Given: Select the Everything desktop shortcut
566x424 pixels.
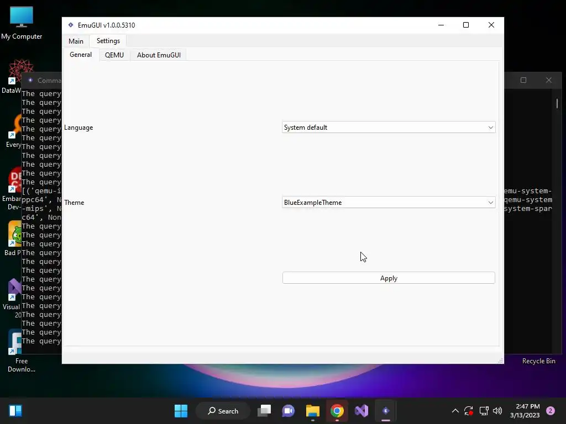Looking at the screenshot, I should (13, 131).
